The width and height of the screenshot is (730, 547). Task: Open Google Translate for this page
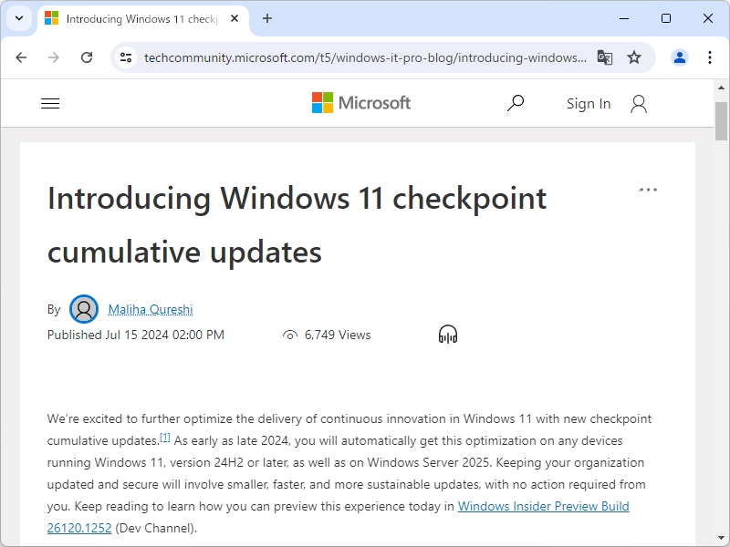(x=604, y=57)
